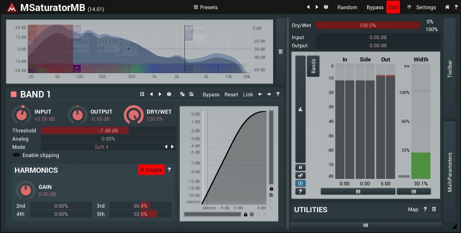Image resolution: width=461 pixels, height=233 pixels.
Task: Open the Settings menu
Action: [421, 7]
